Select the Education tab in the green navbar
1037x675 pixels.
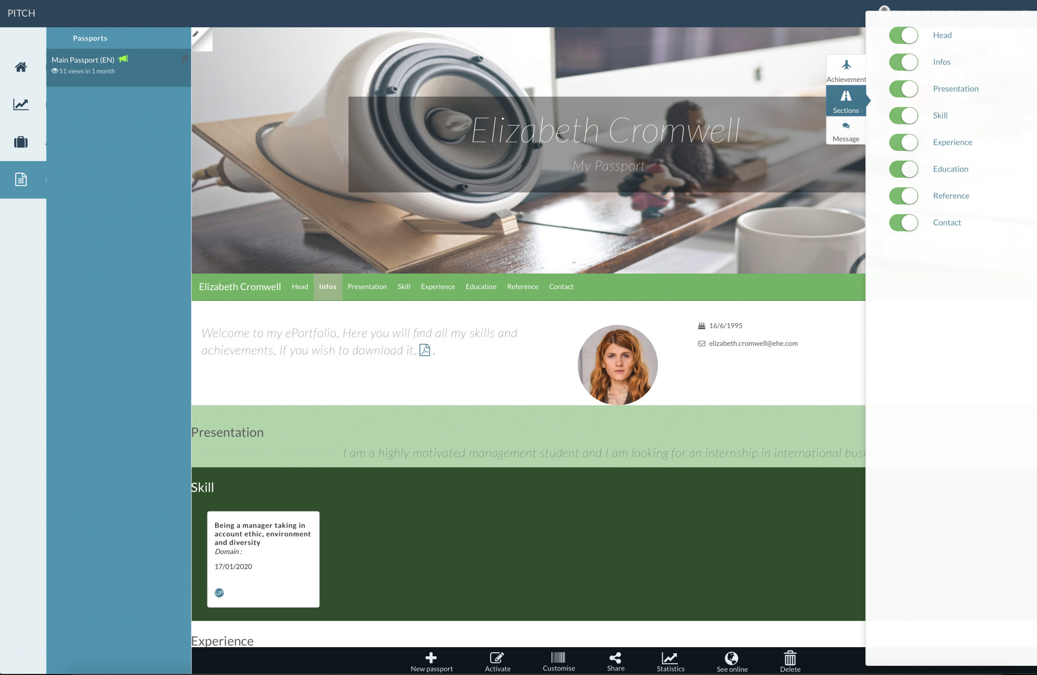tap(481, 287)
